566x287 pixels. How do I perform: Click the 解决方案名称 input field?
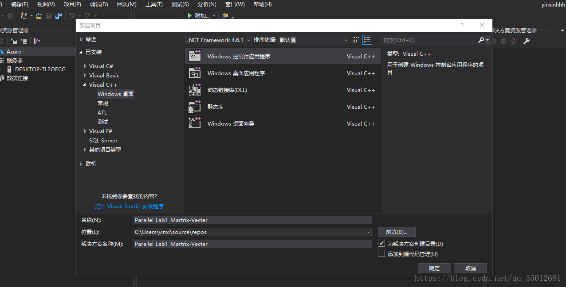pyautogui.click(x=252, y=244)
